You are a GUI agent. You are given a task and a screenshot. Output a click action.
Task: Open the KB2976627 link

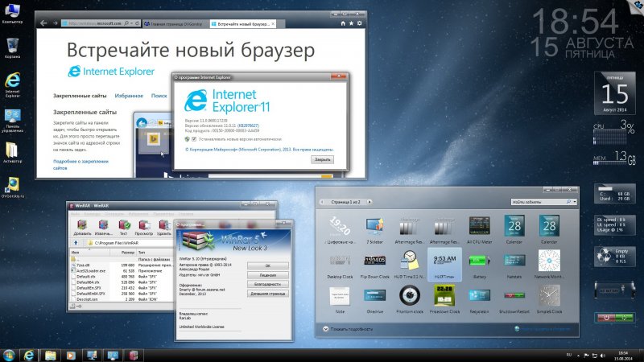pos(248,125)
